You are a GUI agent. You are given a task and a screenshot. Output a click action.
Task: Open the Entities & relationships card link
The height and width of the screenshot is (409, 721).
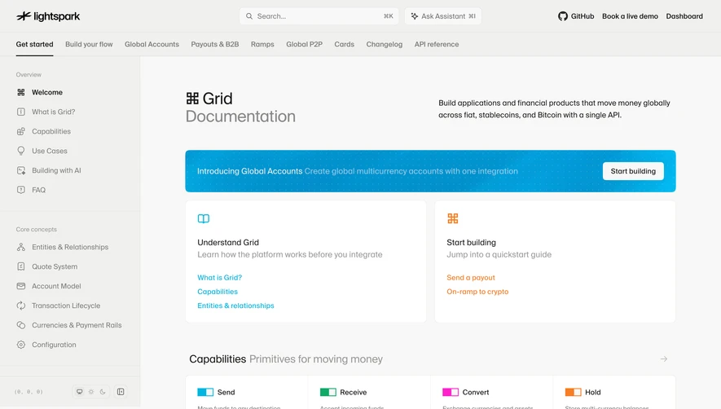pyautogui.click(x=235, y=306)
